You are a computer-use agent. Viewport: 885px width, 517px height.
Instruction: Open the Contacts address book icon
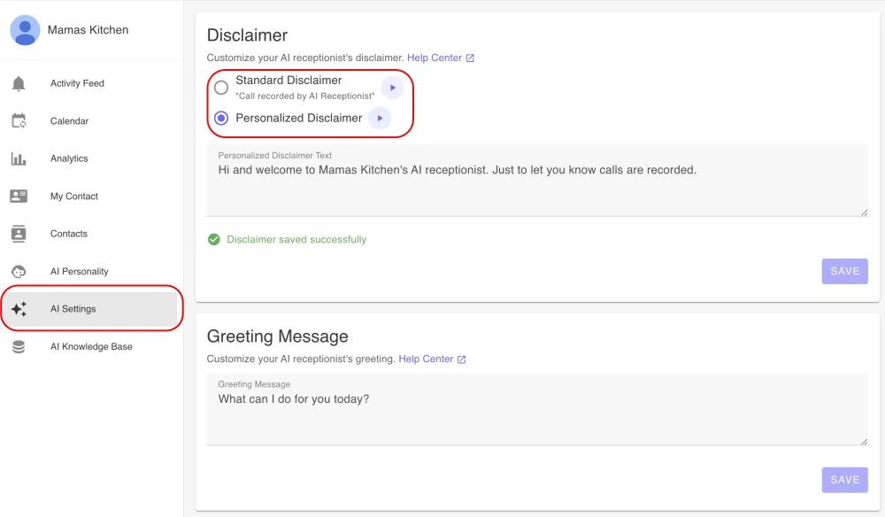pos(18,233)
